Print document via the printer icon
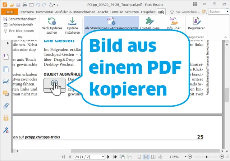This screenshot has width=230, height=161. point(25,5)
